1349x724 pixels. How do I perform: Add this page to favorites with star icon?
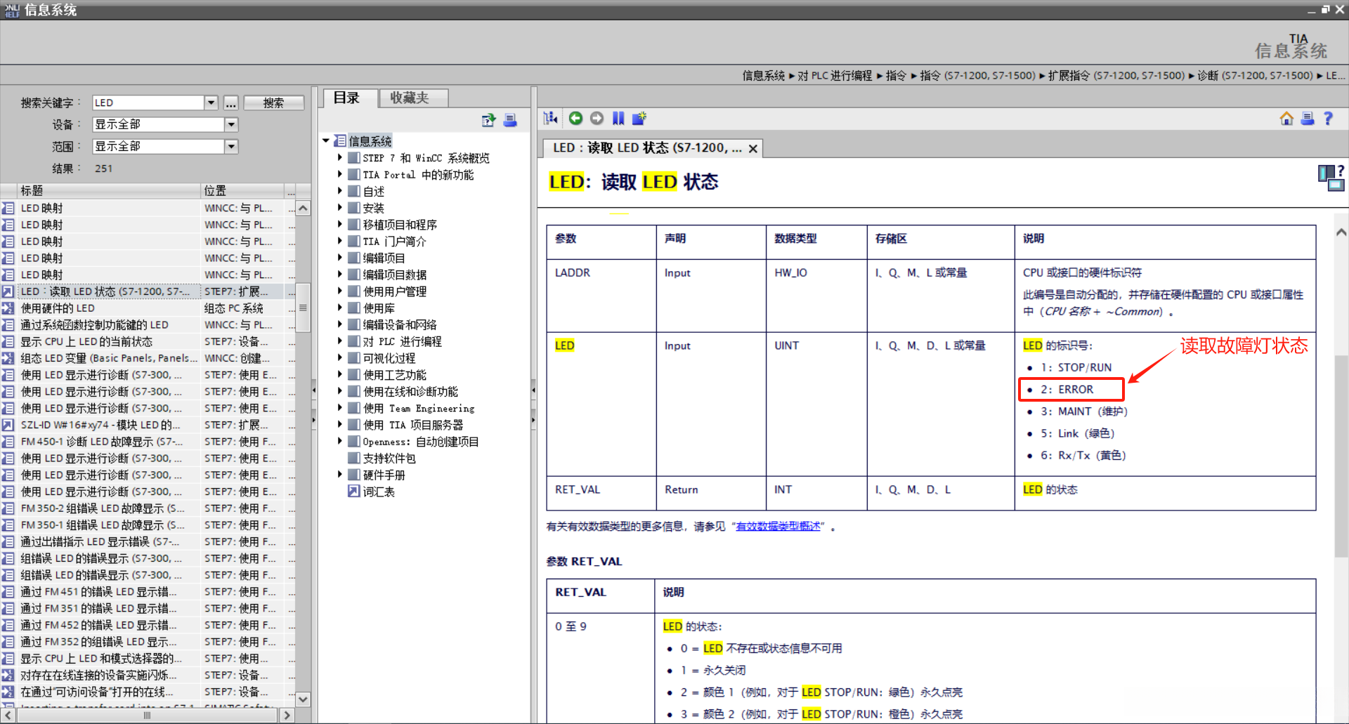639,119
